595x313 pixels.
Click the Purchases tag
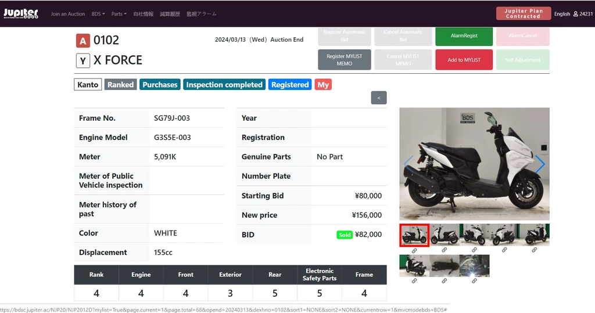[160, 85]
